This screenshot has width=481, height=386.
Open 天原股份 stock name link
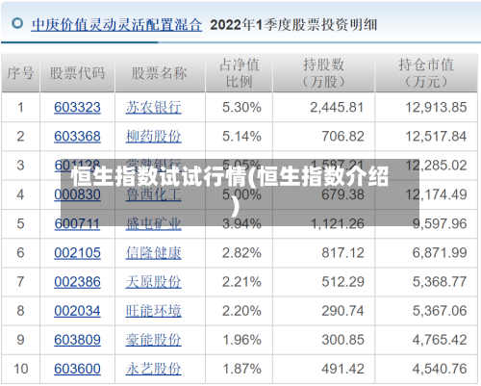coord(153,282)
